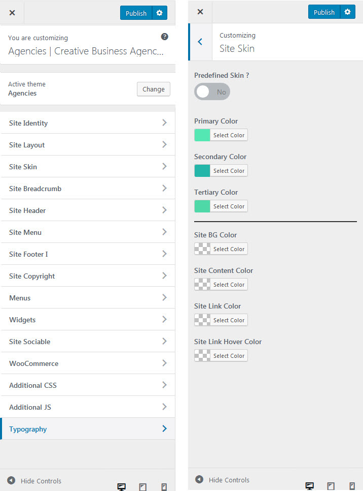The width and height of the screenshot is (363, 491).
Task: Switch to tablet preview in Site Skin panel
Action: coord(331,485)
